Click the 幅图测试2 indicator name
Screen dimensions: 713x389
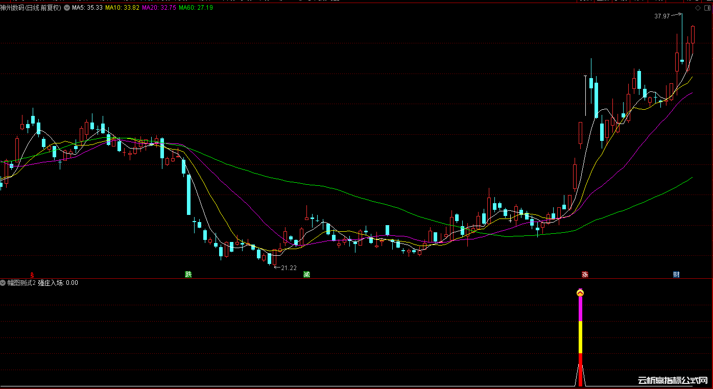[x=21, y=282]
